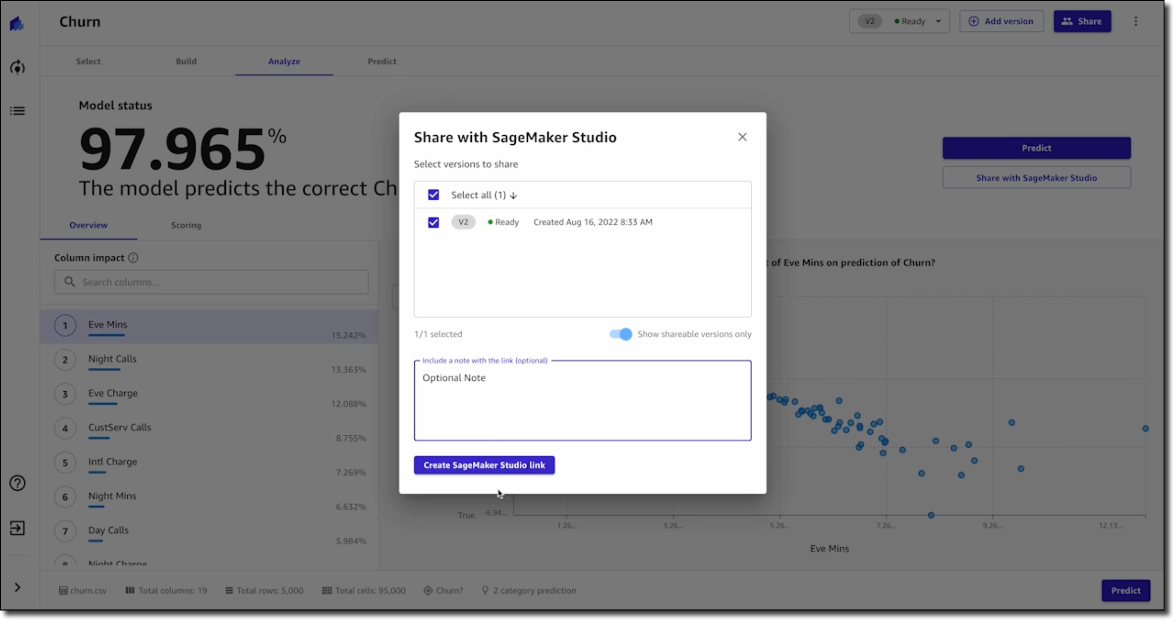
Task: Open the models icon in sidebar
Action: pyautogui.click(x=17, y=68)
